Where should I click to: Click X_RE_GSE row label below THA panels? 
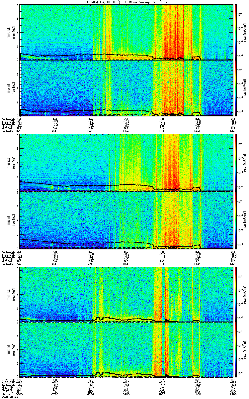tap(7, 119)
